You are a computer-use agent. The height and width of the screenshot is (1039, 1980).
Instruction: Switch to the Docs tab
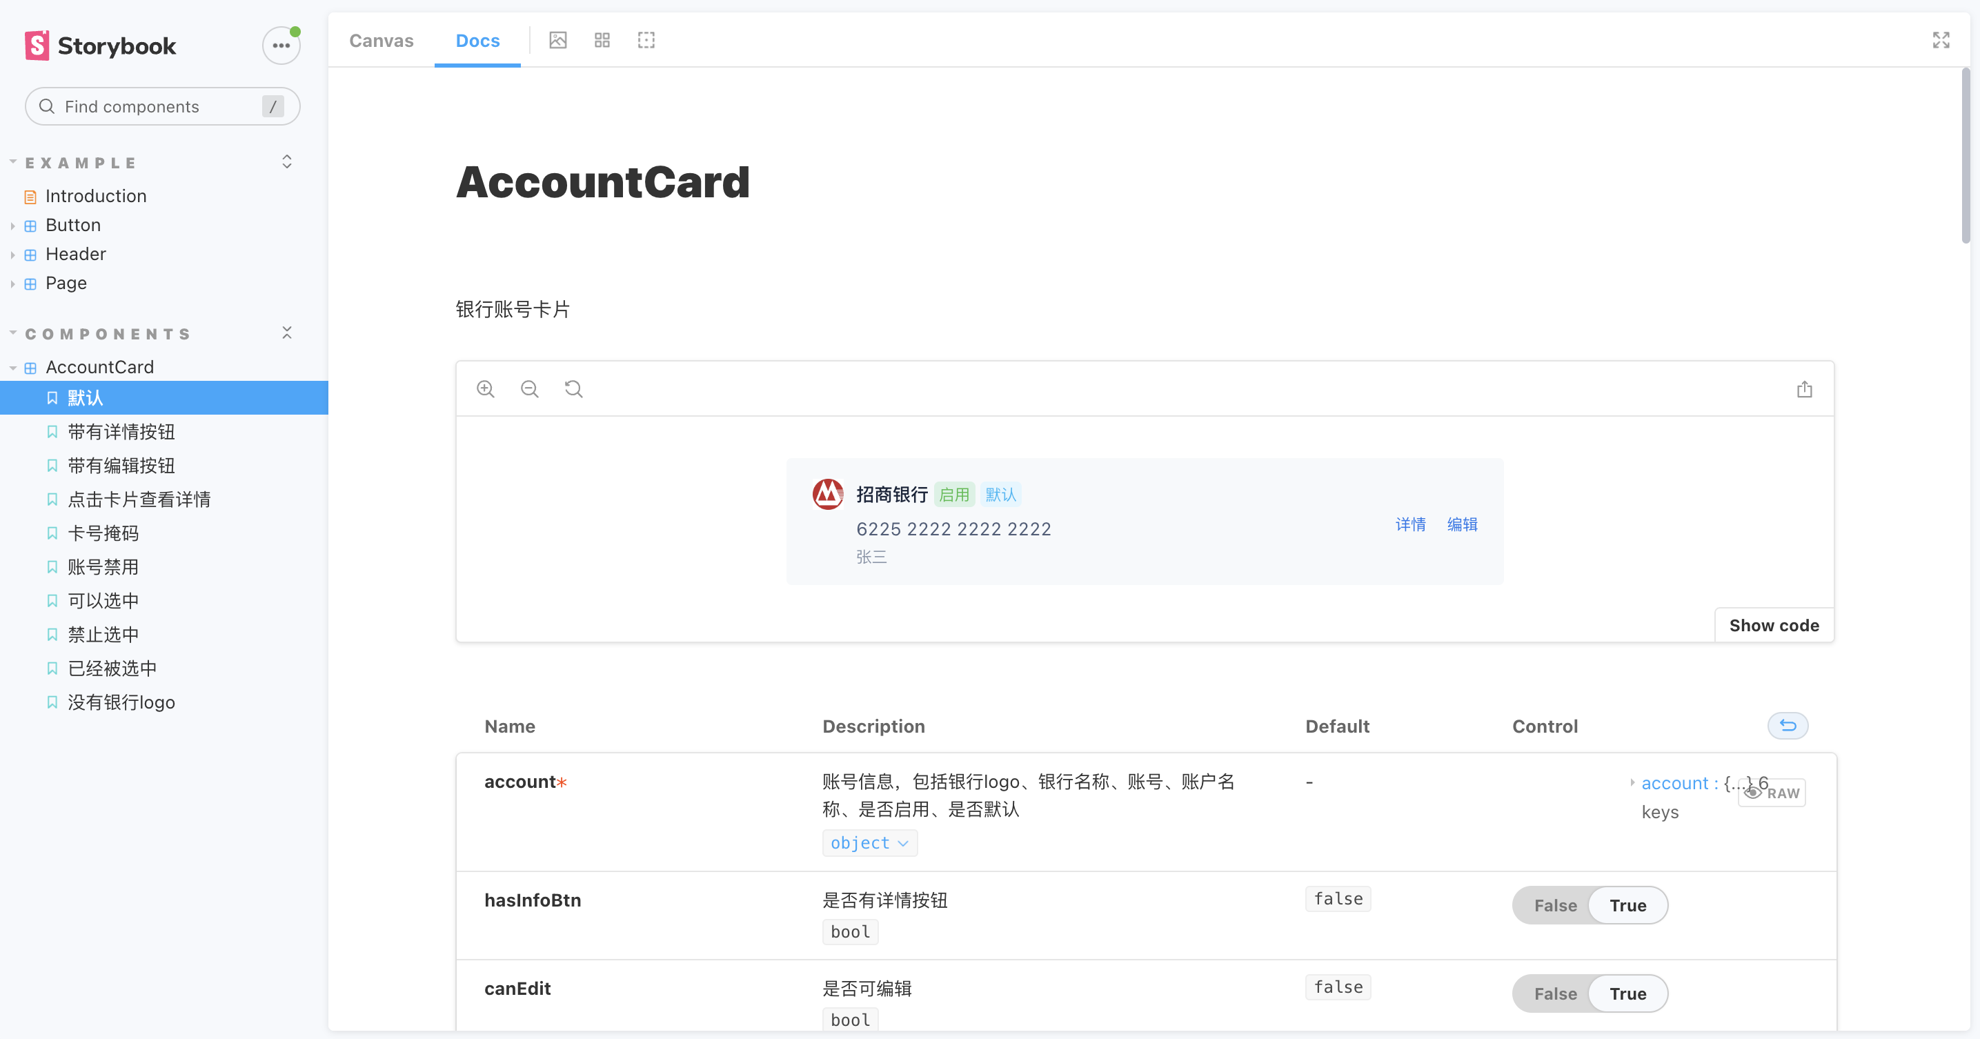pos(477,41)
